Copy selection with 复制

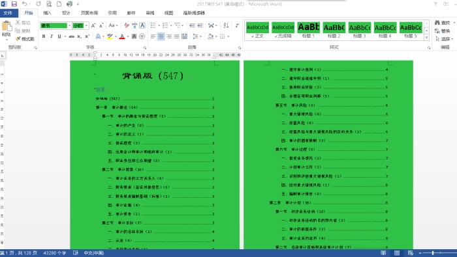tap(23, 31)
